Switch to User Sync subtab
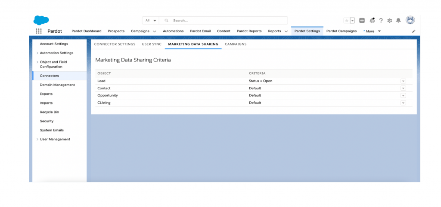Screen dimensions: 441x207 152,44
